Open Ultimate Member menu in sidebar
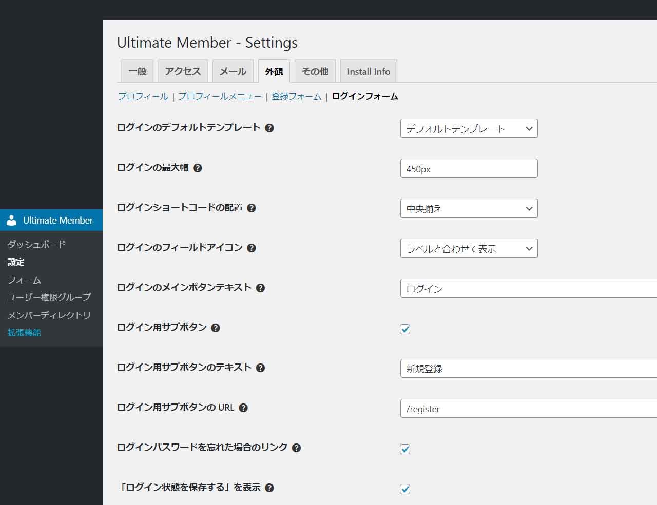 [51, 220]
